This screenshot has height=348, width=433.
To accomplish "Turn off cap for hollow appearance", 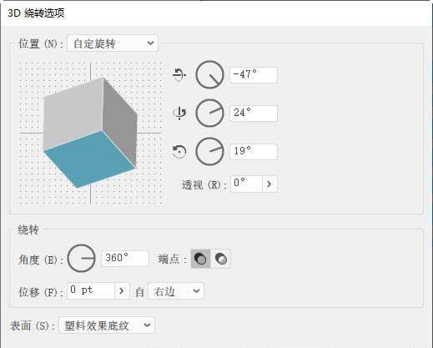I will [x=221, y=259].
